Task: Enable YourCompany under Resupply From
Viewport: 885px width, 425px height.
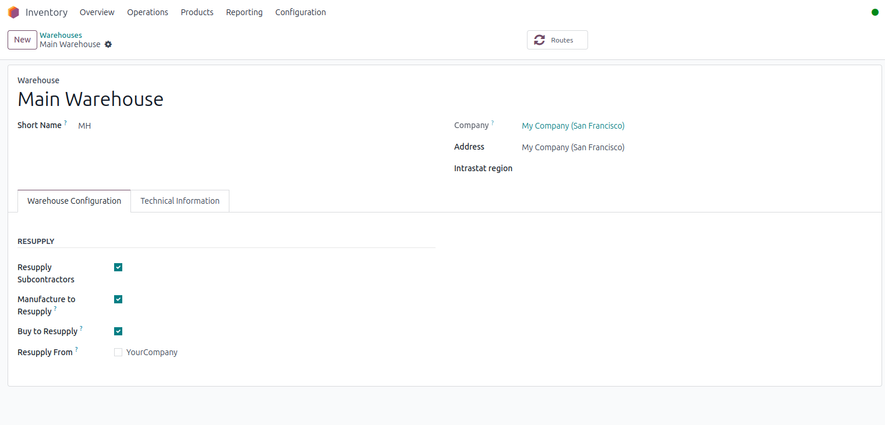Action: [x=118, y=352]
